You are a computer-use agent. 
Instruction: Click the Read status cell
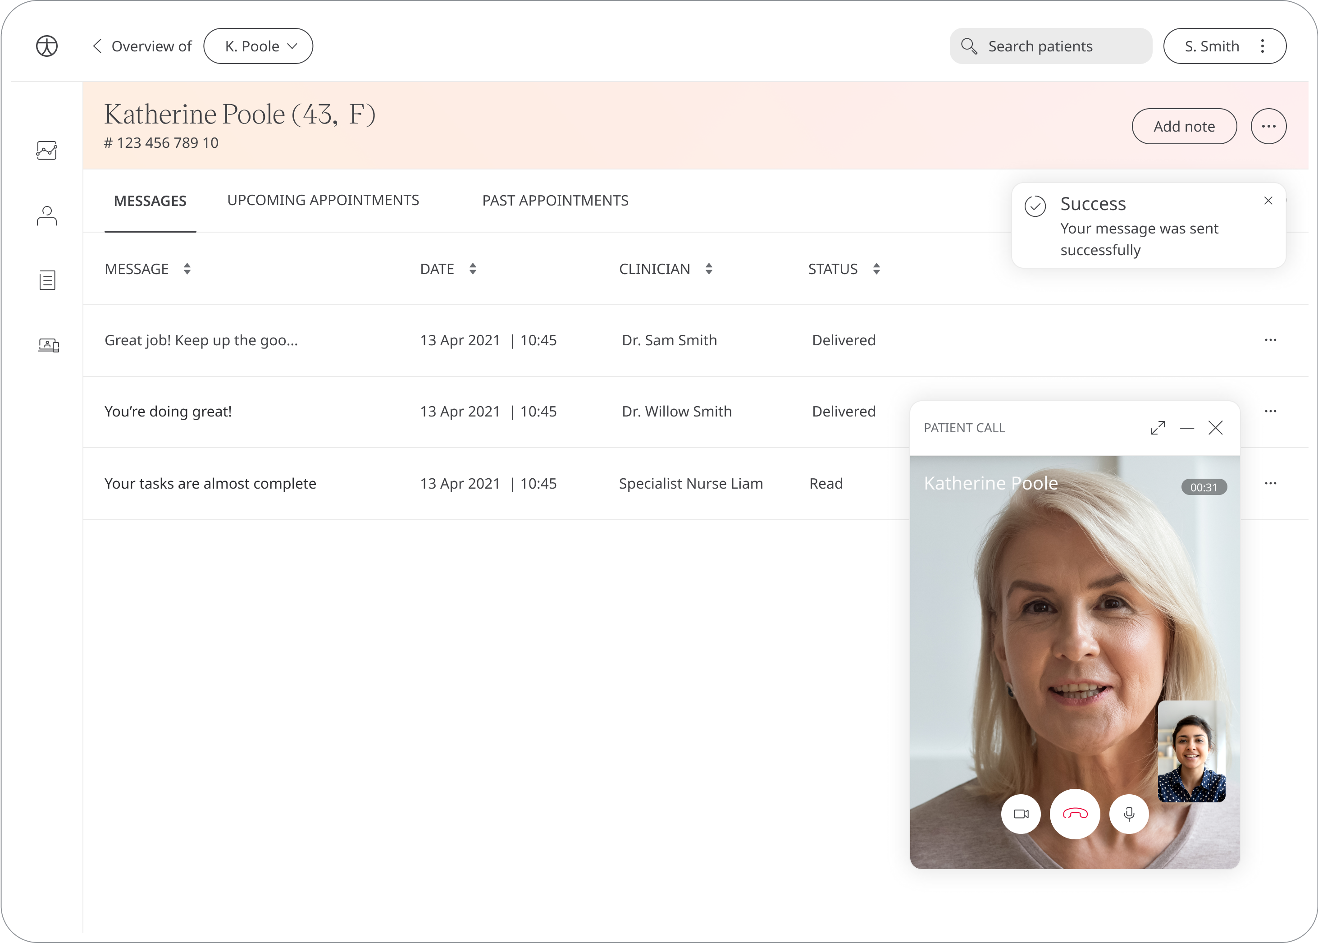[826, 484]
